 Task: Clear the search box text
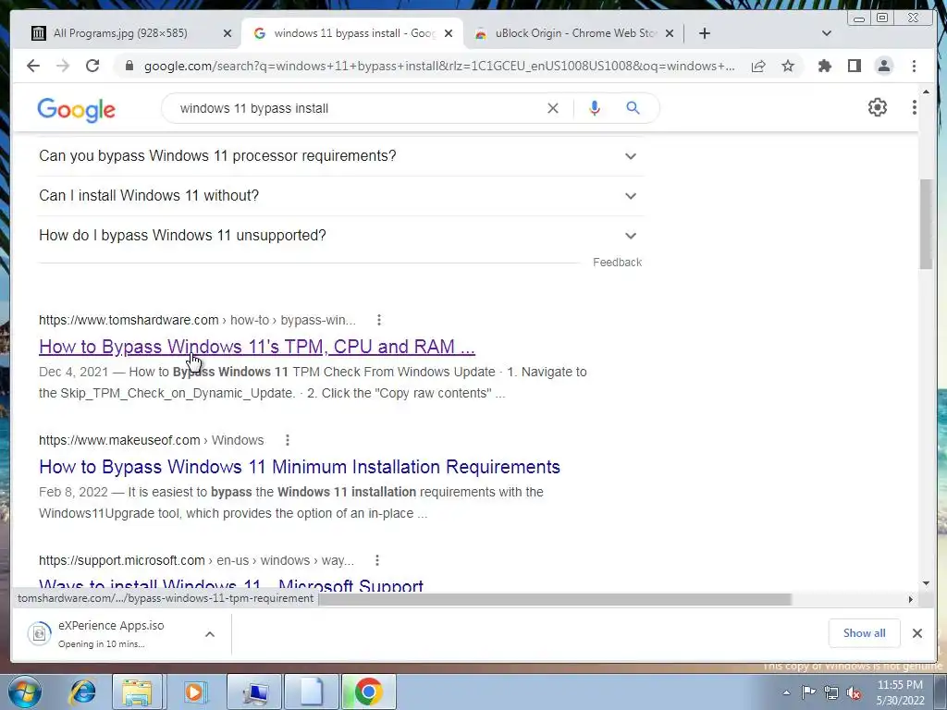[x=553, y=108]
